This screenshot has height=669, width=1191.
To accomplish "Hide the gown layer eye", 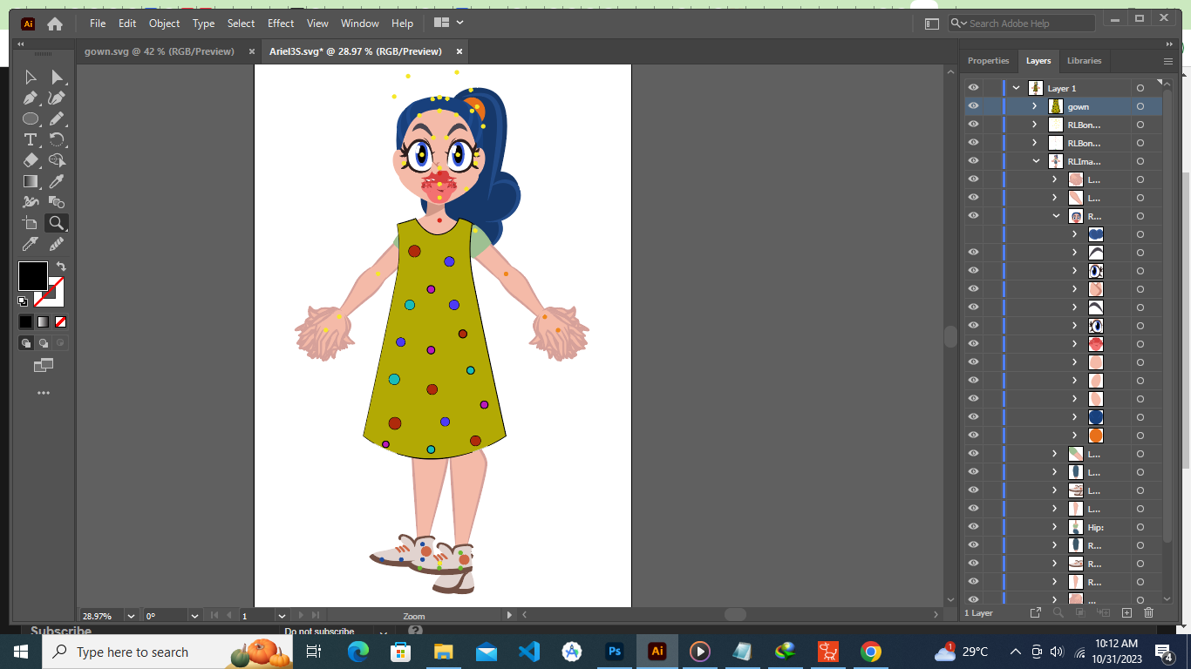I will pyautogui.click(x=974, y=106).
